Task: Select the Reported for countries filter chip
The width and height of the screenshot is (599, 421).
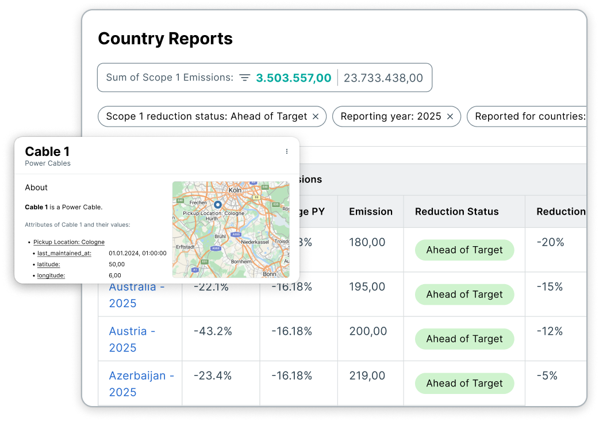Action: pyautogui.click(x=529, y=116)
